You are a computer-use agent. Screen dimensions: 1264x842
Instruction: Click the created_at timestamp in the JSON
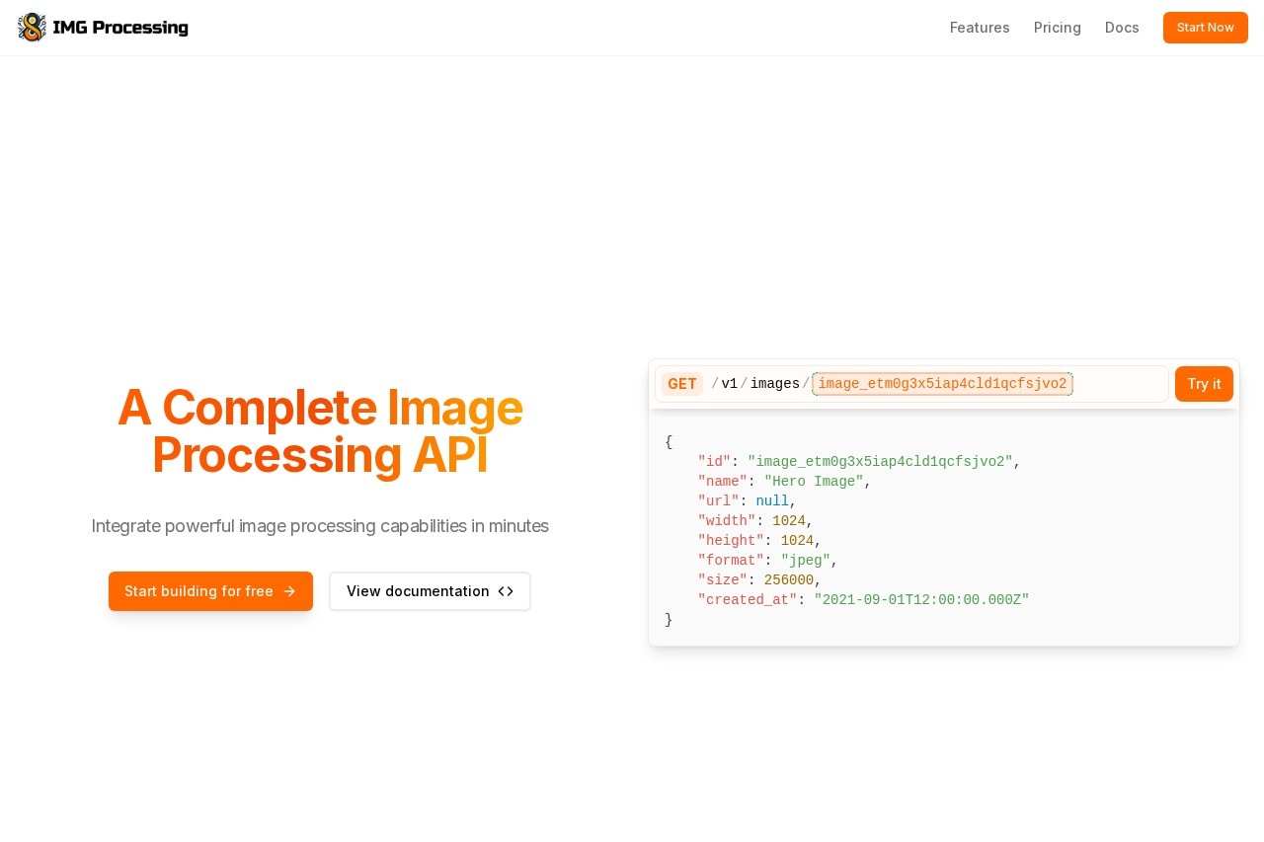tap(921, 600)
